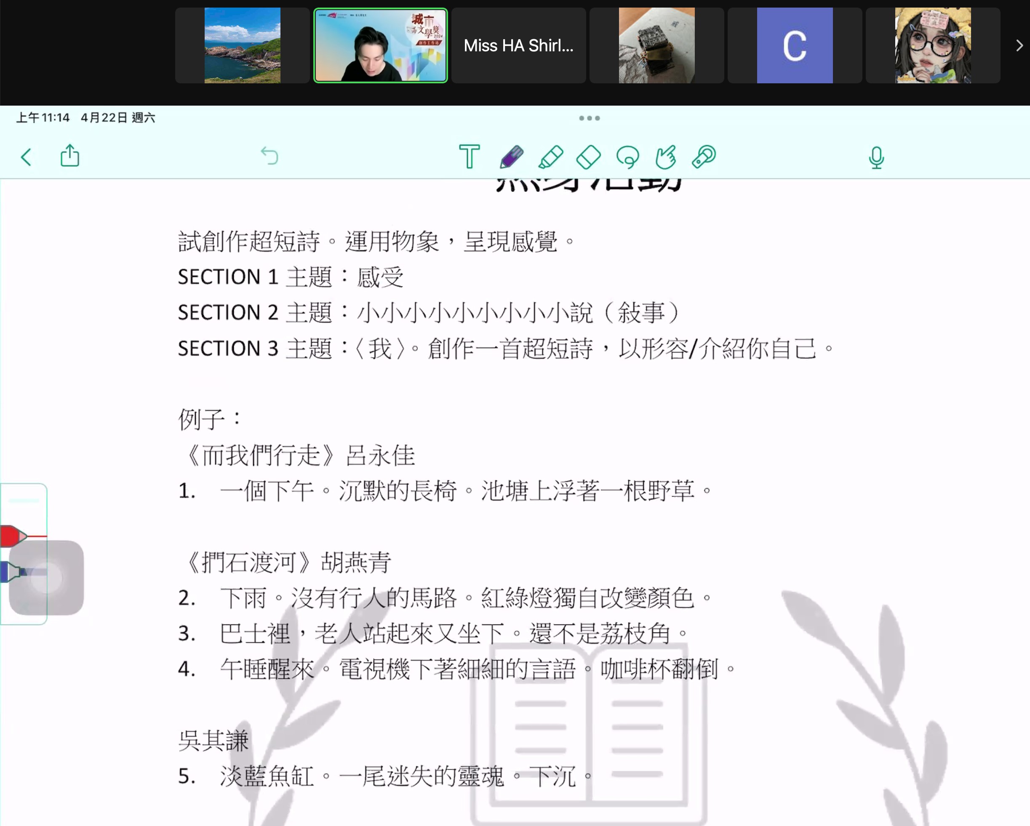Open the three-dot multitasking menu
Screen dimensions: 1030x826
tap(589, 118)
